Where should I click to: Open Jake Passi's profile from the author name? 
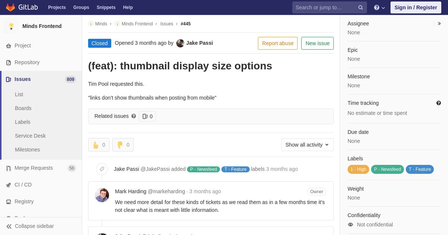coord(199,43)
